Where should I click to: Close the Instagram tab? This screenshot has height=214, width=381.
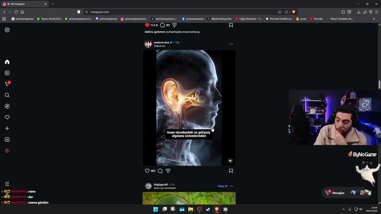(x=46, y=4)
